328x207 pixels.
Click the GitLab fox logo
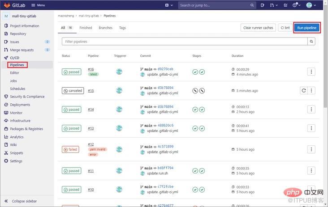(7, 5)
